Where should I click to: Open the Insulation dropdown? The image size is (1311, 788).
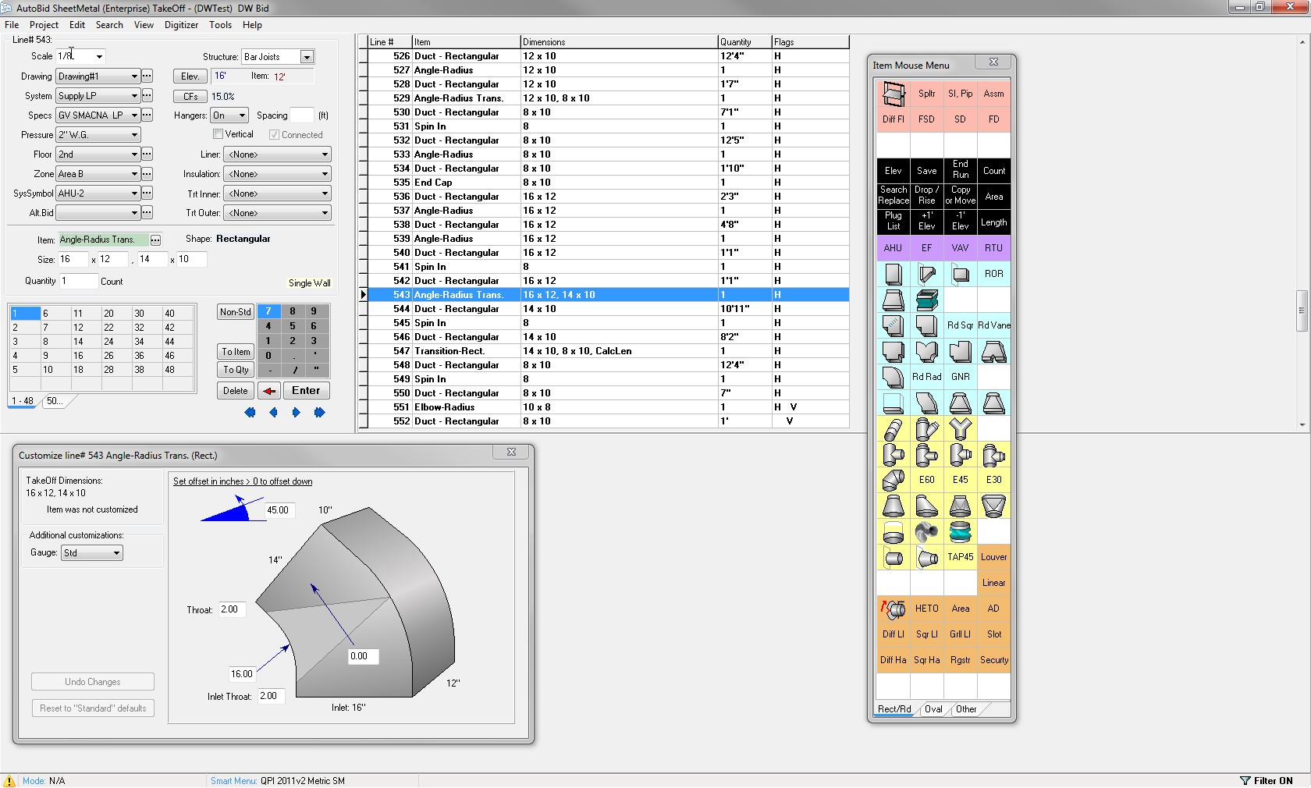coord(277,174)
